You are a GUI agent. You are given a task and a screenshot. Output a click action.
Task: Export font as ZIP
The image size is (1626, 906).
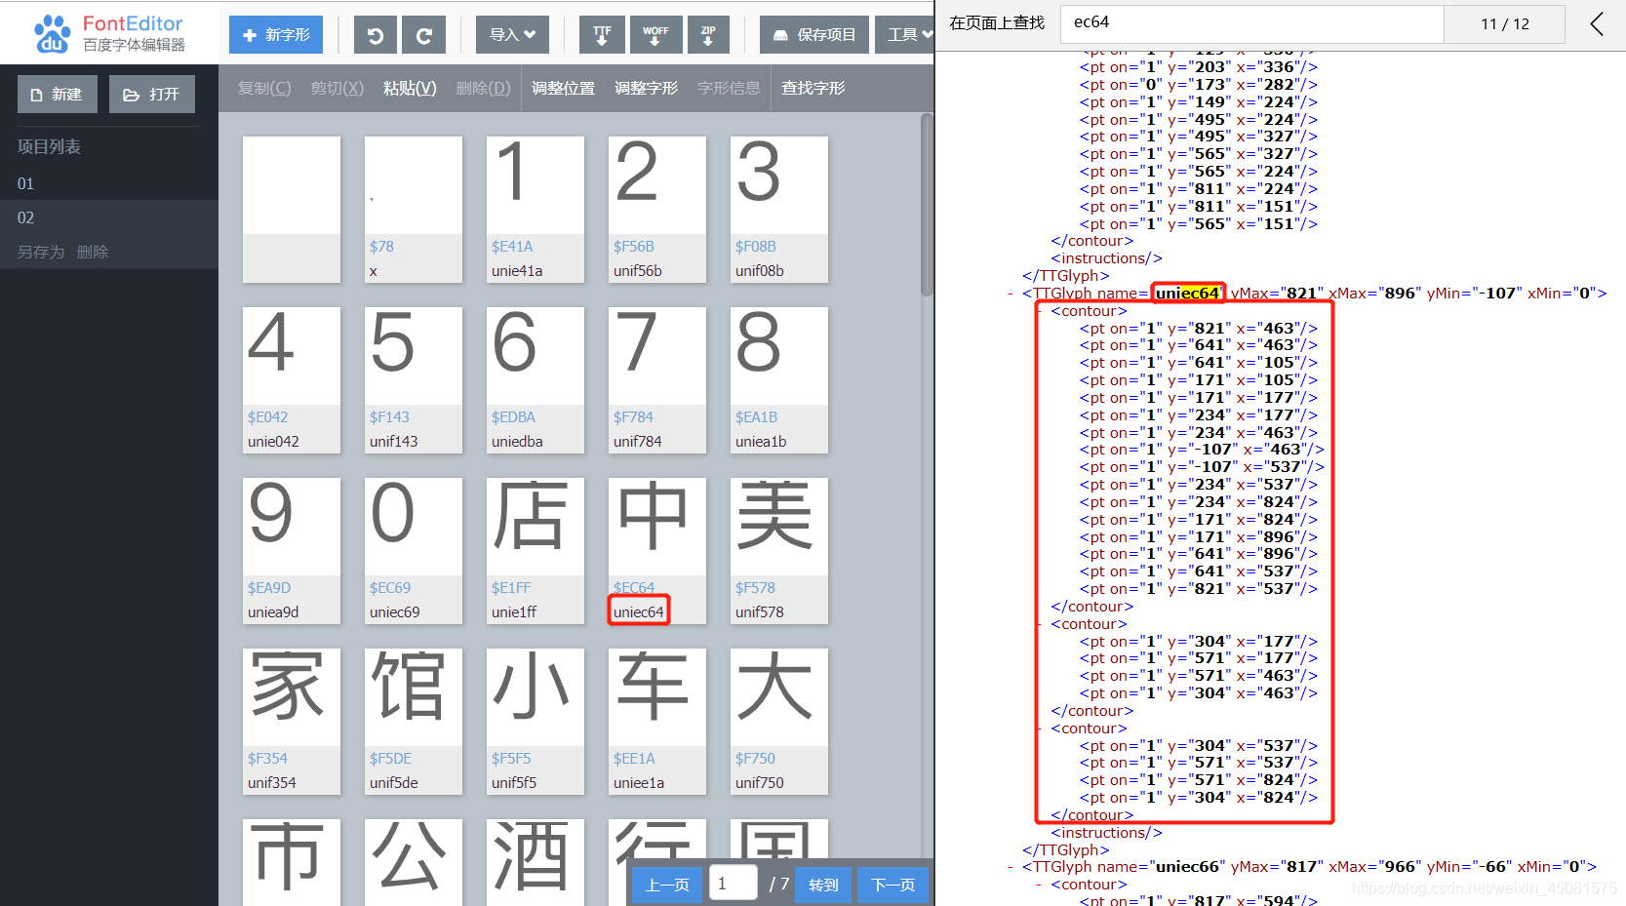click(708, 35)
